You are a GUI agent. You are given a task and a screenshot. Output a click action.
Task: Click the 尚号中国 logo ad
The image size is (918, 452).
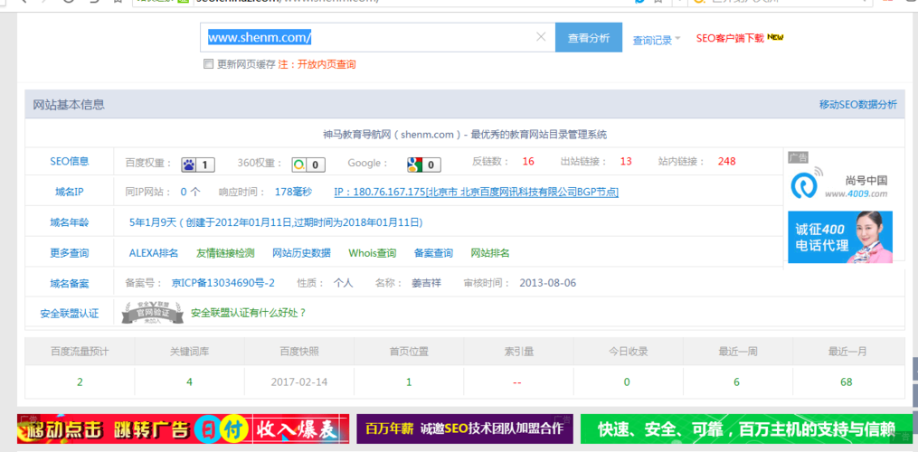coord(839,183)
